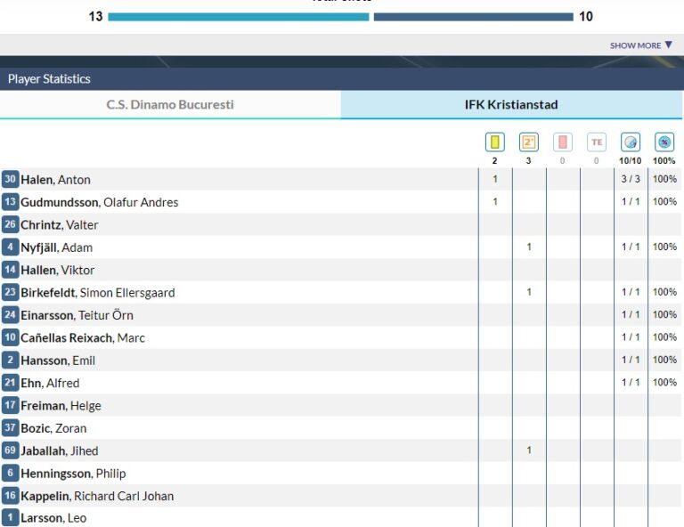The image size is (684, 527).
Task: Select player Kappelin, Richard Carl Johan
Action: pyautogui.click(x=97, y=496)
